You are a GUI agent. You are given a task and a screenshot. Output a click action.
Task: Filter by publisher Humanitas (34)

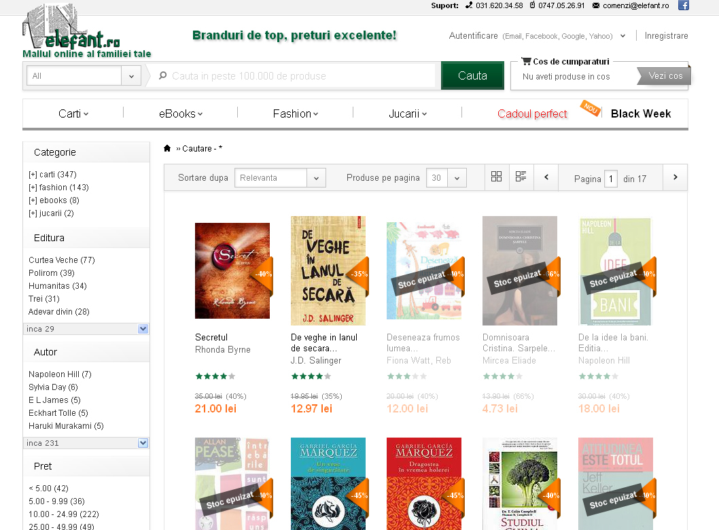57,285
